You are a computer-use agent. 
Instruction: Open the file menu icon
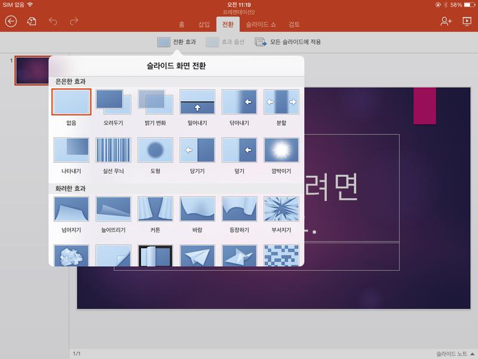(32, 22)
